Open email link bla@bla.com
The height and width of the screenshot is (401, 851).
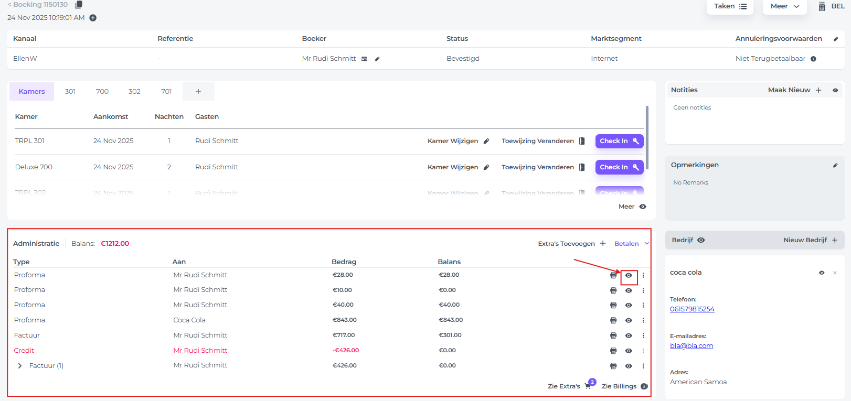(691, 346)
